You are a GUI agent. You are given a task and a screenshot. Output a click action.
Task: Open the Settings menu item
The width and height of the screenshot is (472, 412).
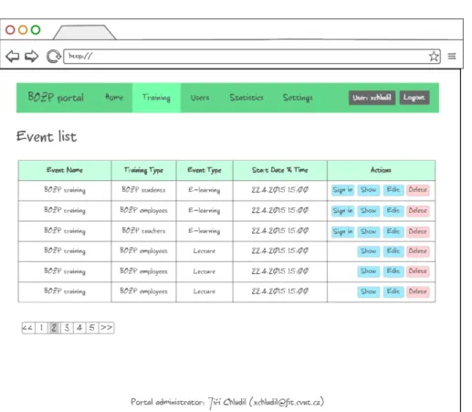pyautogui.click(x=298, y=98)
